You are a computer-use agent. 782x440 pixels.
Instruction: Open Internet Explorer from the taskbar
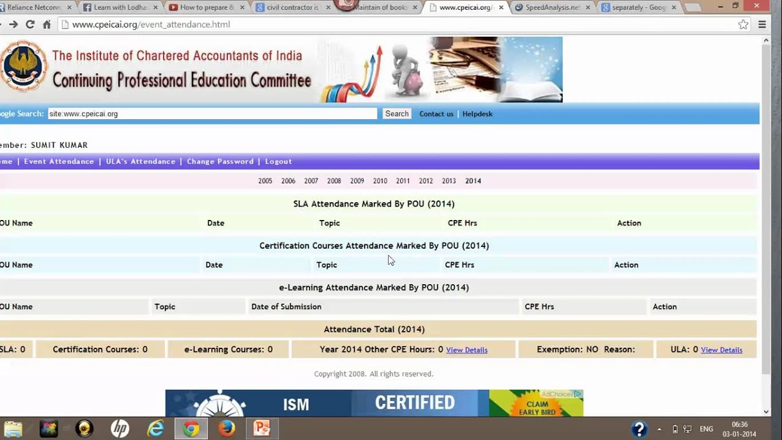156,428
